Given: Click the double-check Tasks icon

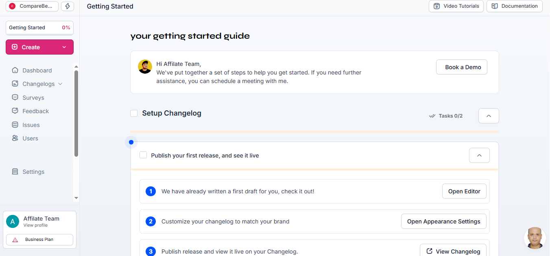Looking at the screenshot, I should [x=432, y=116].
